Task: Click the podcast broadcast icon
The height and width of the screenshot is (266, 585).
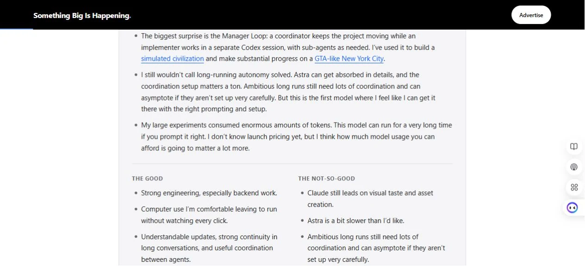Action: pyautogui.click(x=574, y=167)
